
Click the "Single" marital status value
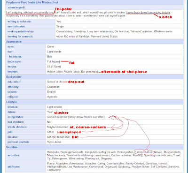(x=60, y=26)
